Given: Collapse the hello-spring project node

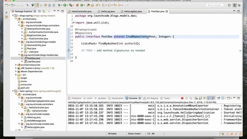Looking at the screenshot, I should tap(13, 91).
